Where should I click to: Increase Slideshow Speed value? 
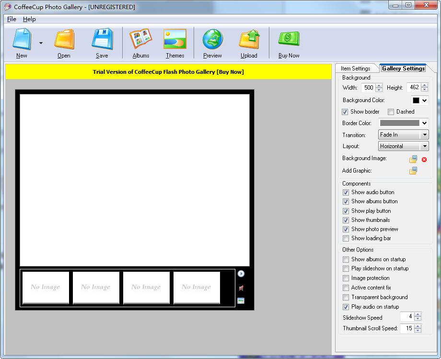[x=418, y=314]
